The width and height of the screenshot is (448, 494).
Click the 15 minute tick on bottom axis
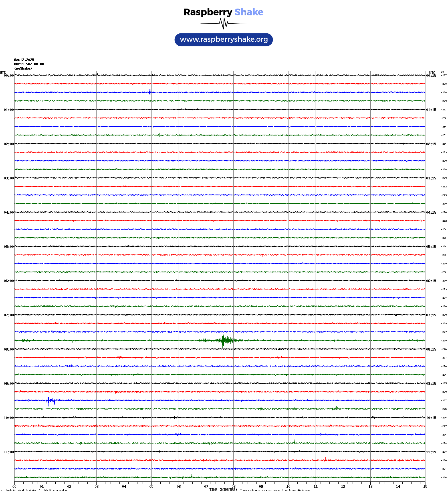(x=425, y=487)
